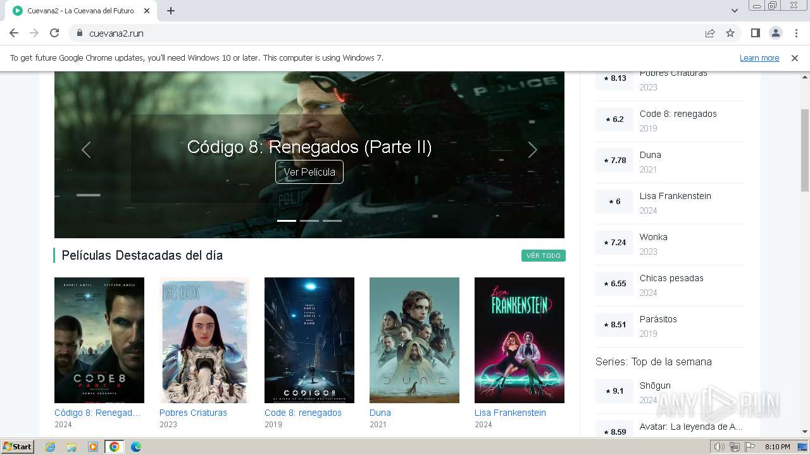Show next slide in the carousel
This screenshot has width=810, height=455.
[532, 150]
